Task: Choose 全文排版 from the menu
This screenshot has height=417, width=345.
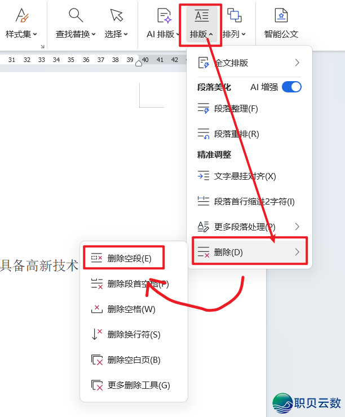Action: (x=249, y=63)
